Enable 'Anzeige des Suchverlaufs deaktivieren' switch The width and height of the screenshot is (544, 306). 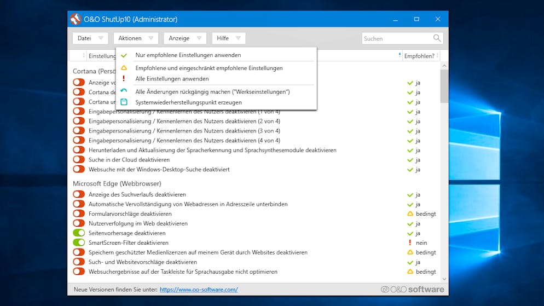[79, 194]
